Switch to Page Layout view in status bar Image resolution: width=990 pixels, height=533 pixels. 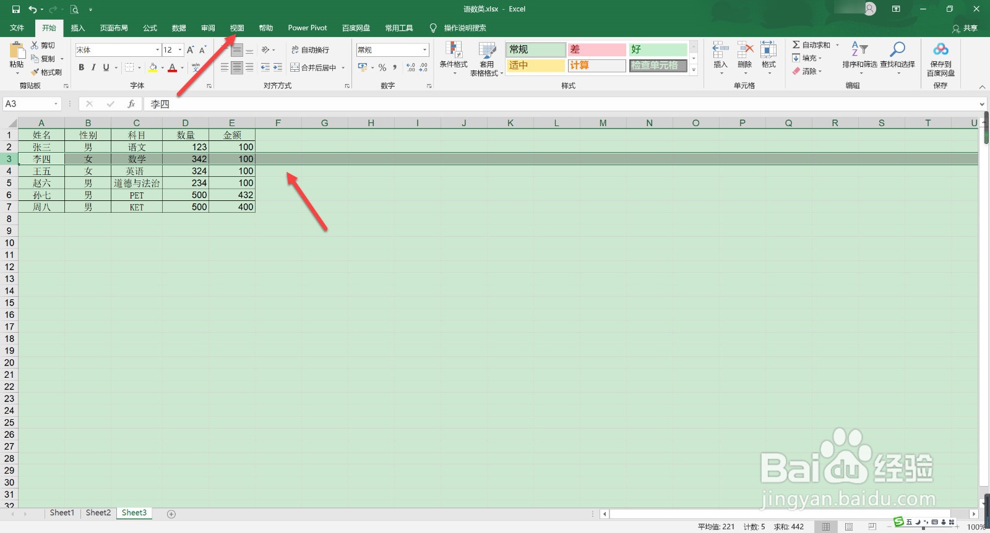pos(849,527)
